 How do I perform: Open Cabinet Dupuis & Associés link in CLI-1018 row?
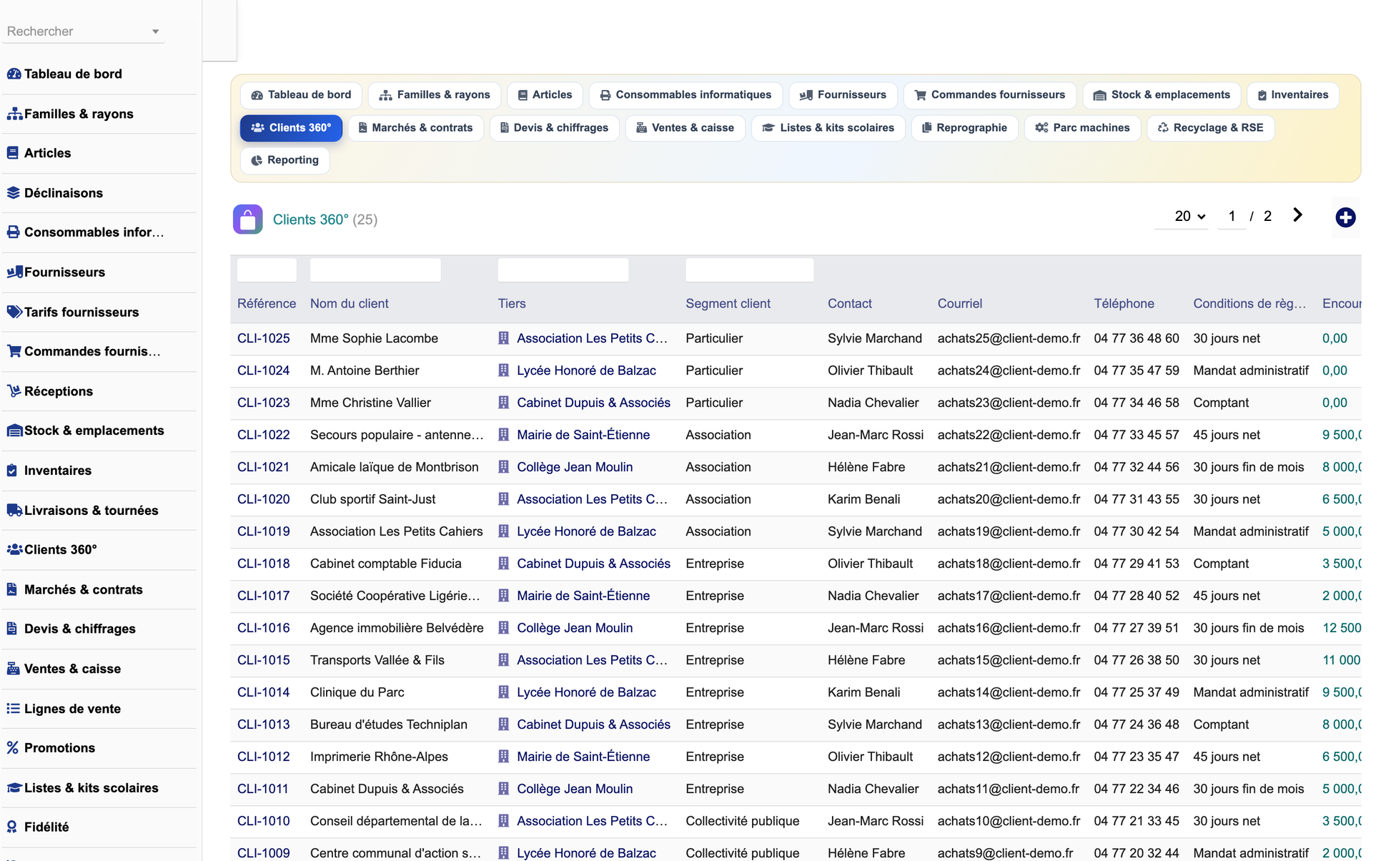593,564
